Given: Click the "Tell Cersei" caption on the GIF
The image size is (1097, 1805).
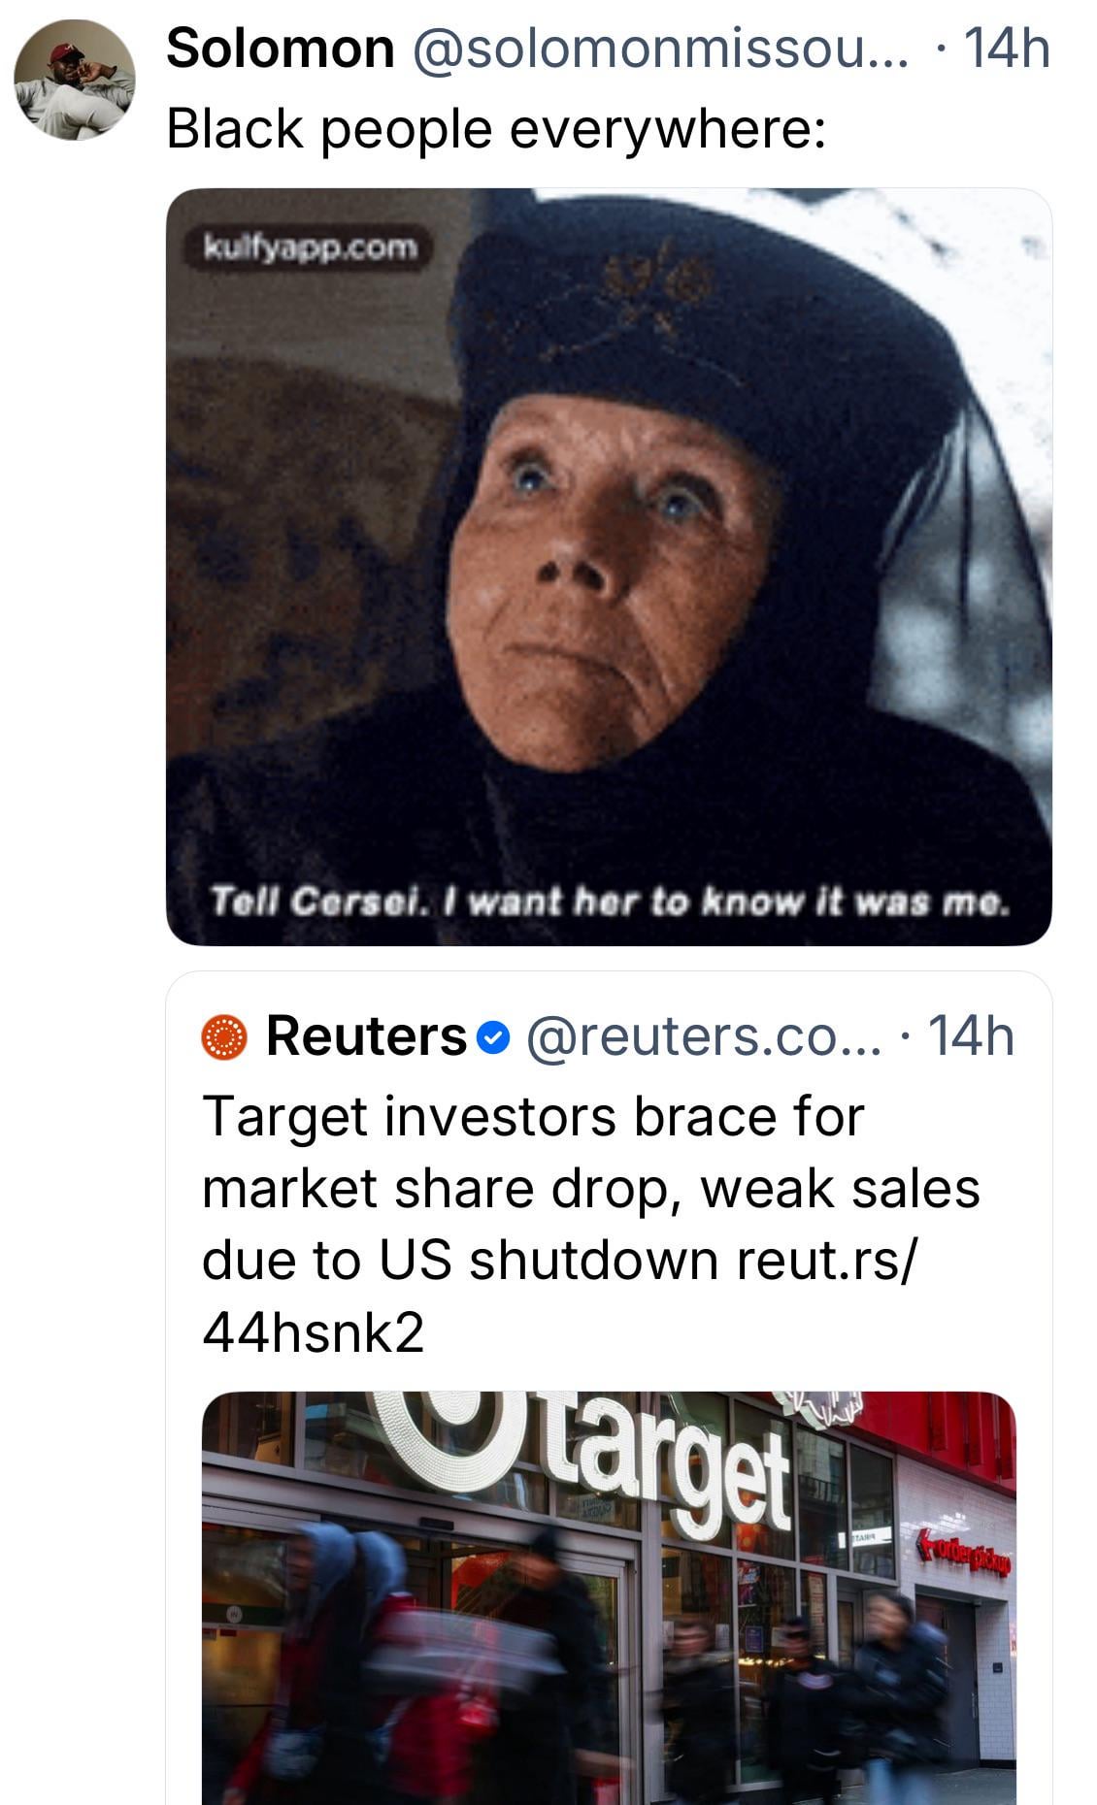Looking at the screenshot, I should [609, 902].
